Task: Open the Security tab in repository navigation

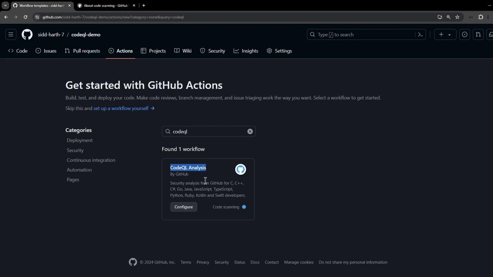Action: tap(213, 51)
